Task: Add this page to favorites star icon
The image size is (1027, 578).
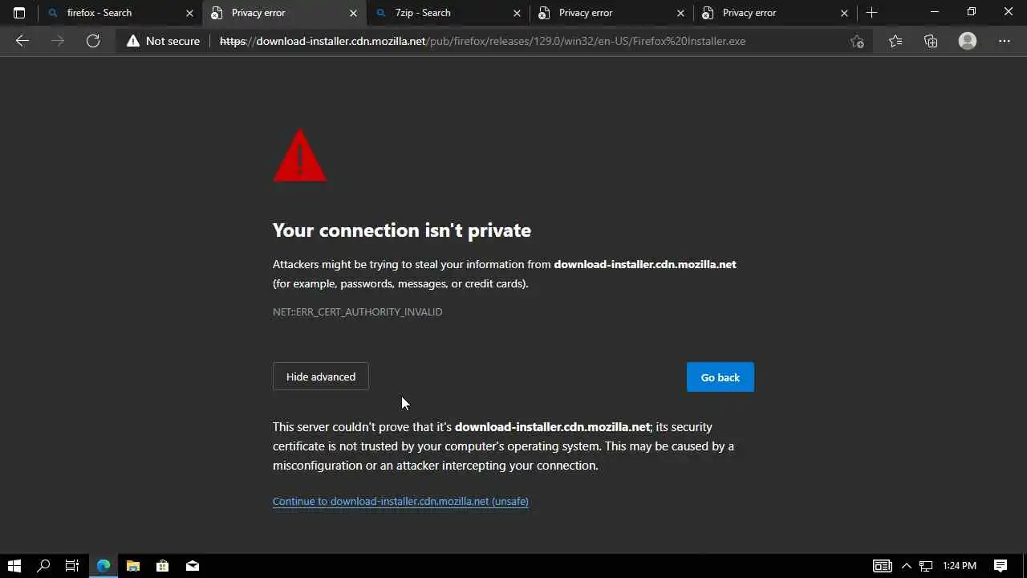Action: coord(857,41)
